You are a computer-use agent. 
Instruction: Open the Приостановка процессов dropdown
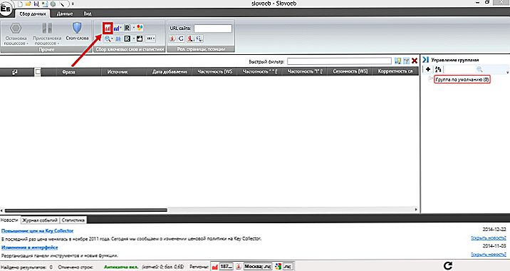click(47, 41)
